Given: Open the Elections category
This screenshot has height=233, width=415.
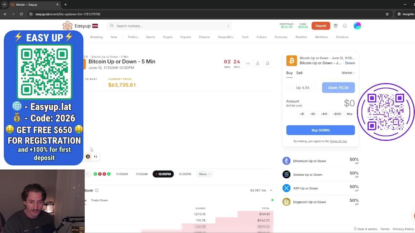Looking at the screenshot, I should point(342,37).
